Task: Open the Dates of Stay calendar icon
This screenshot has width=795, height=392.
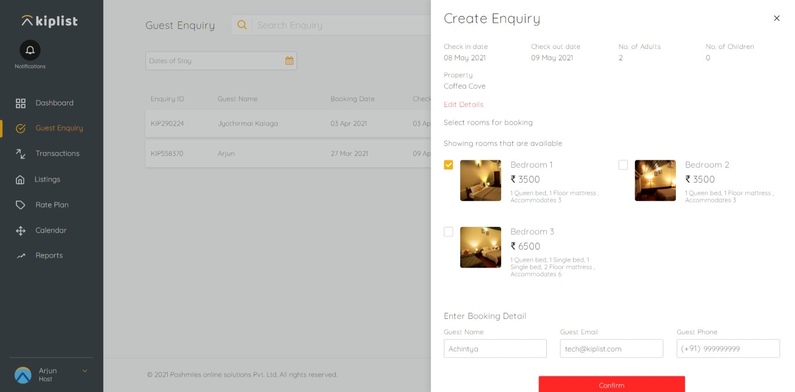Action: click(x=289, y=61)
